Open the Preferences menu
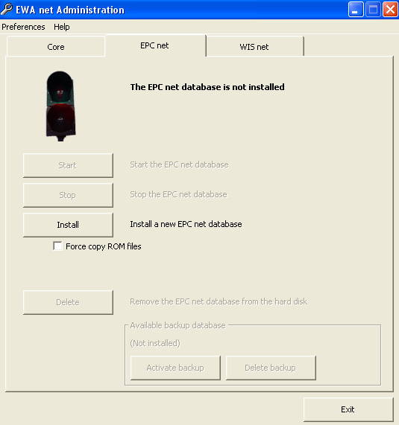Screen dimensions: 399x425 coord(23,27)
